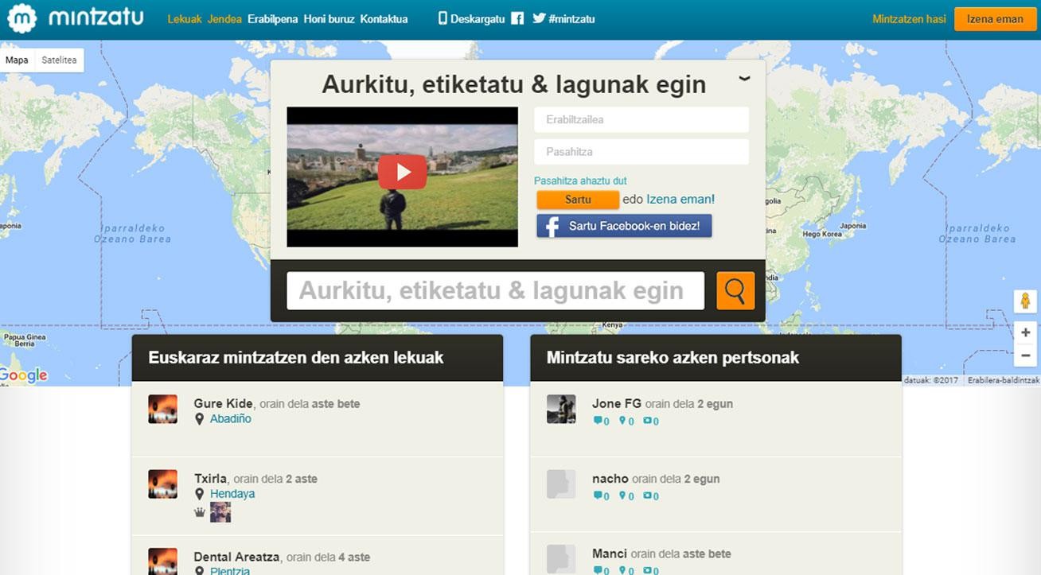Click Sartu Facebook-en bidez button

click(624, 226)
